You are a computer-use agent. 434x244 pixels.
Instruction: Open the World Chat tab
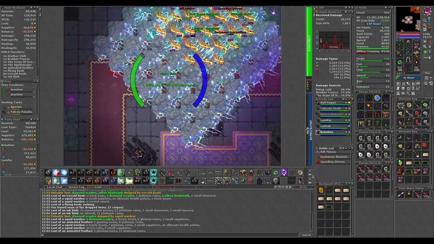click(141, 187)
